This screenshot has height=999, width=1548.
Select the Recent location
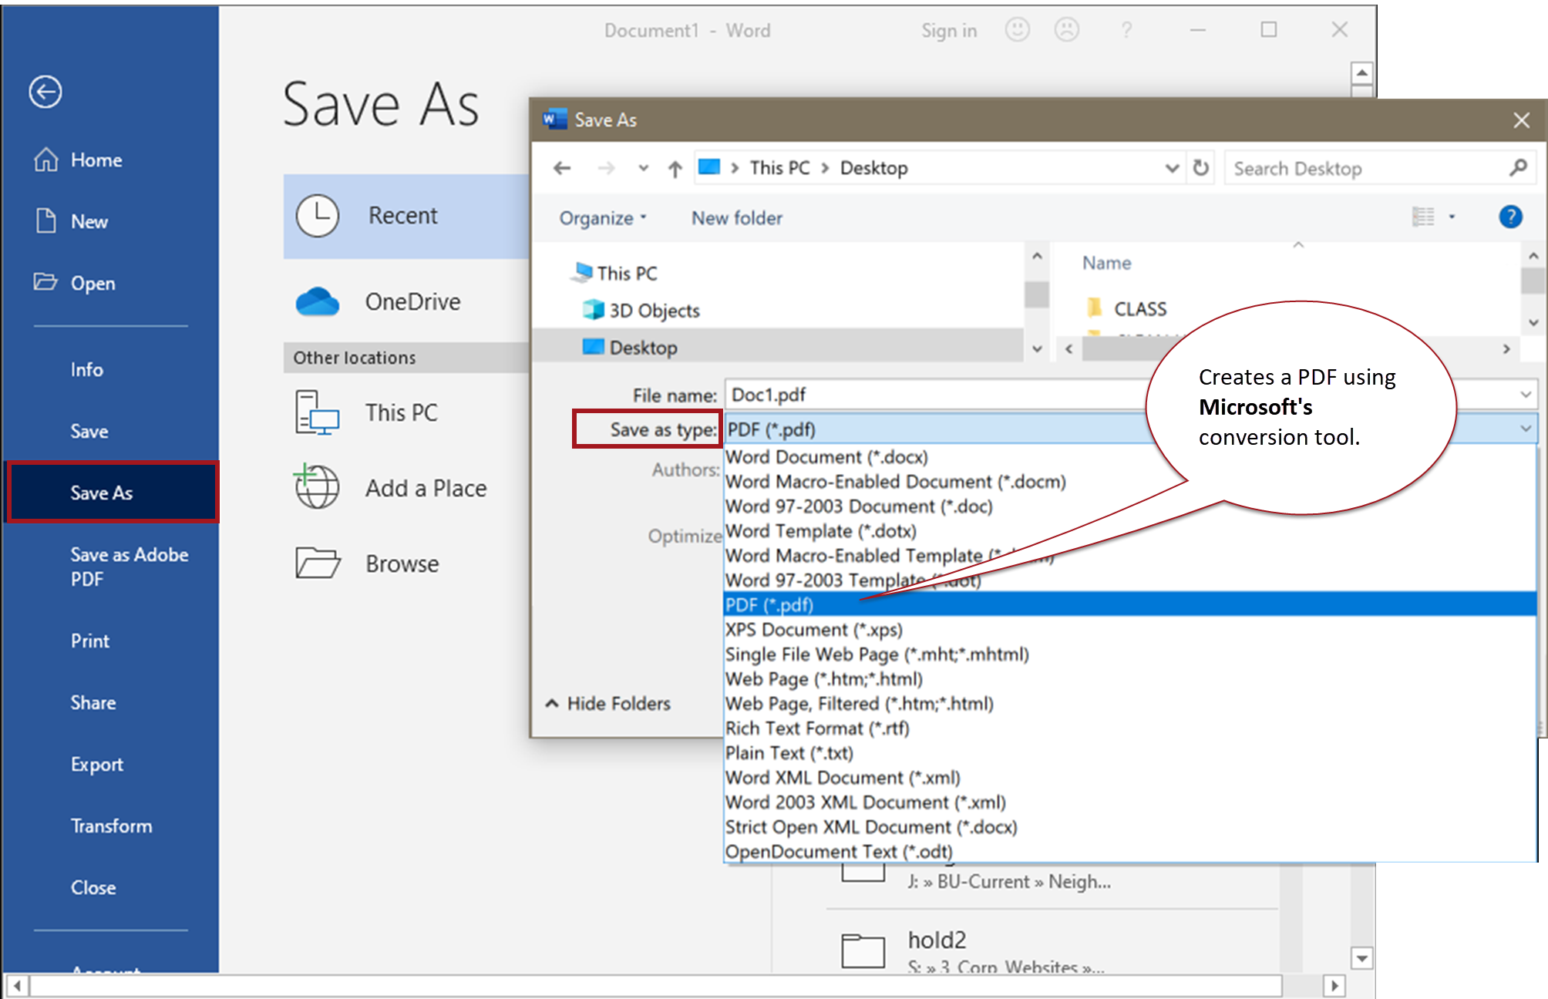point(407,216)
